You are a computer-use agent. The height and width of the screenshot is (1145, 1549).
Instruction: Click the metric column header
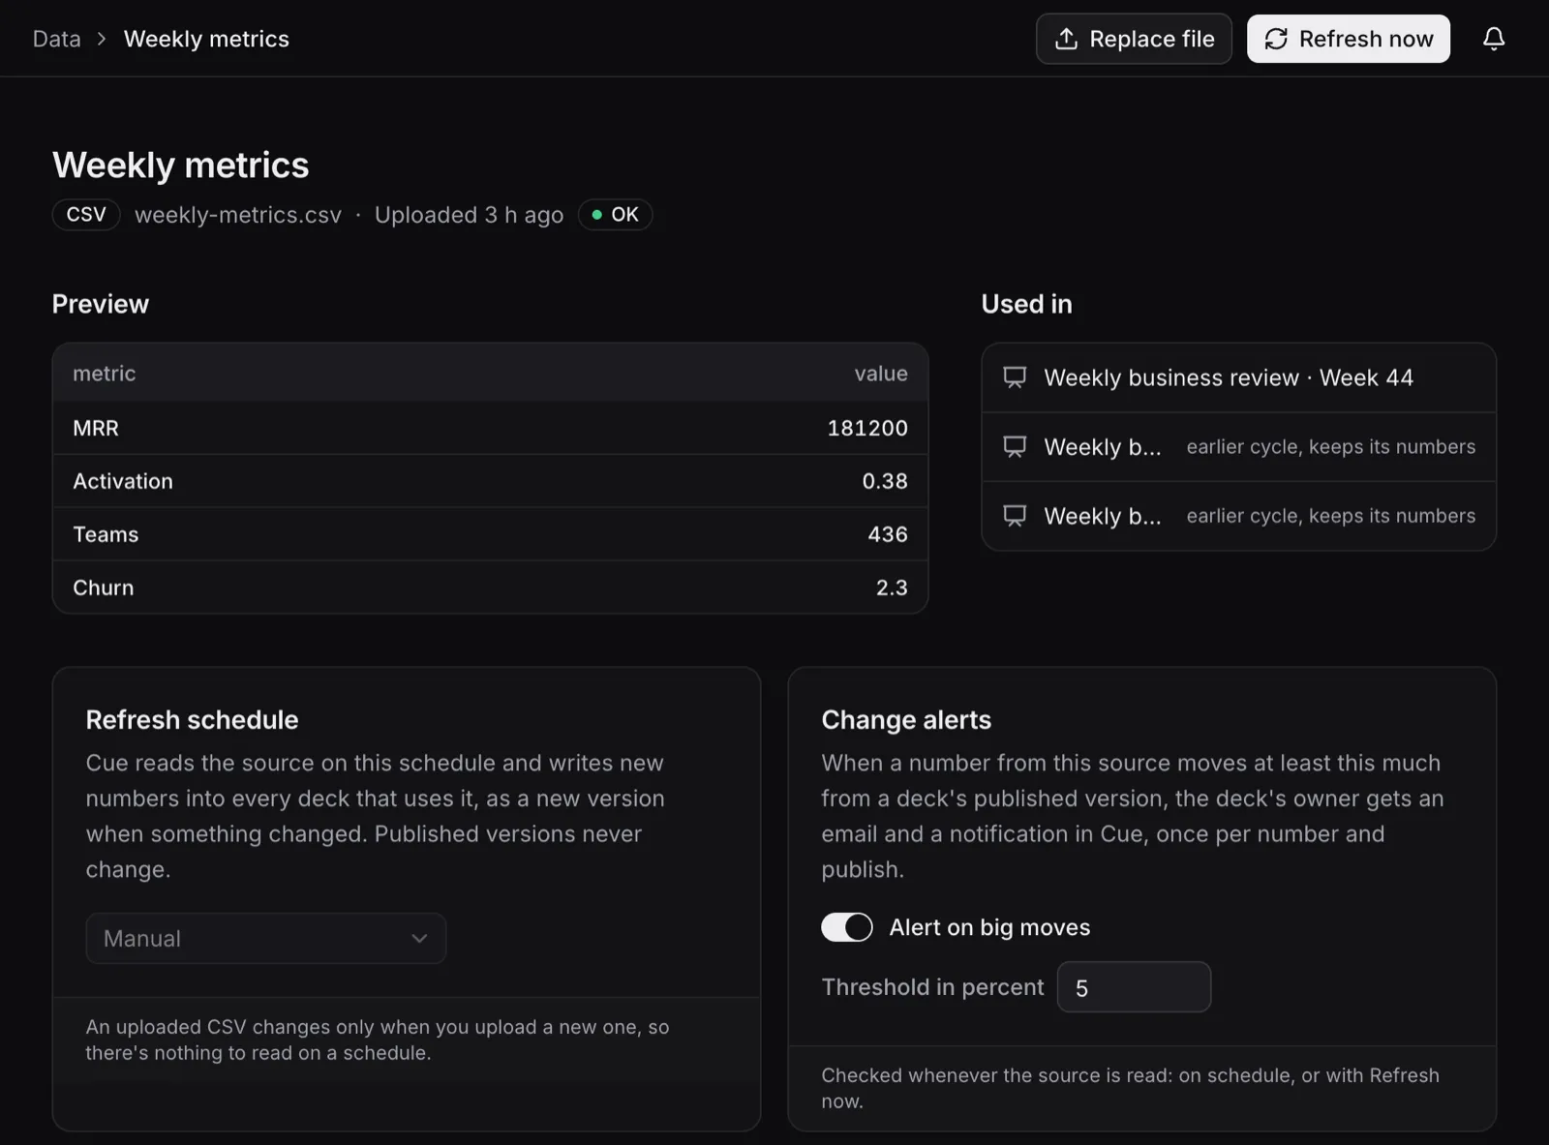pyautogui.click(x=105, y=374)
